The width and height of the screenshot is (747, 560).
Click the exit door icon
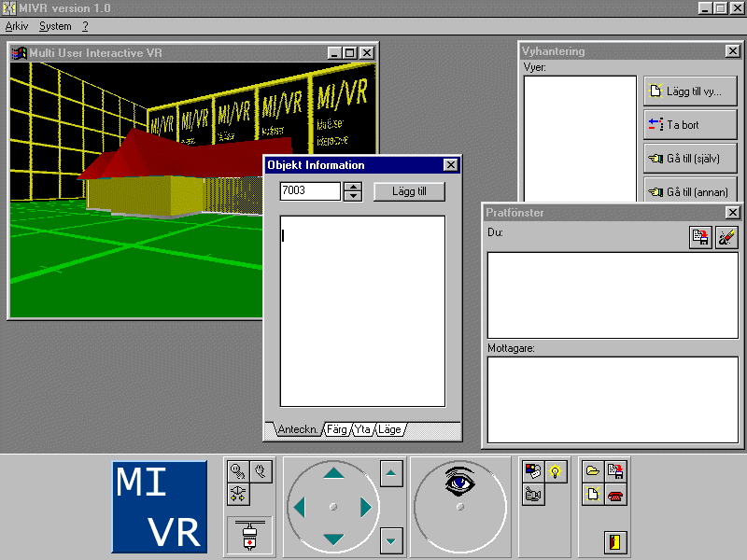615,540
